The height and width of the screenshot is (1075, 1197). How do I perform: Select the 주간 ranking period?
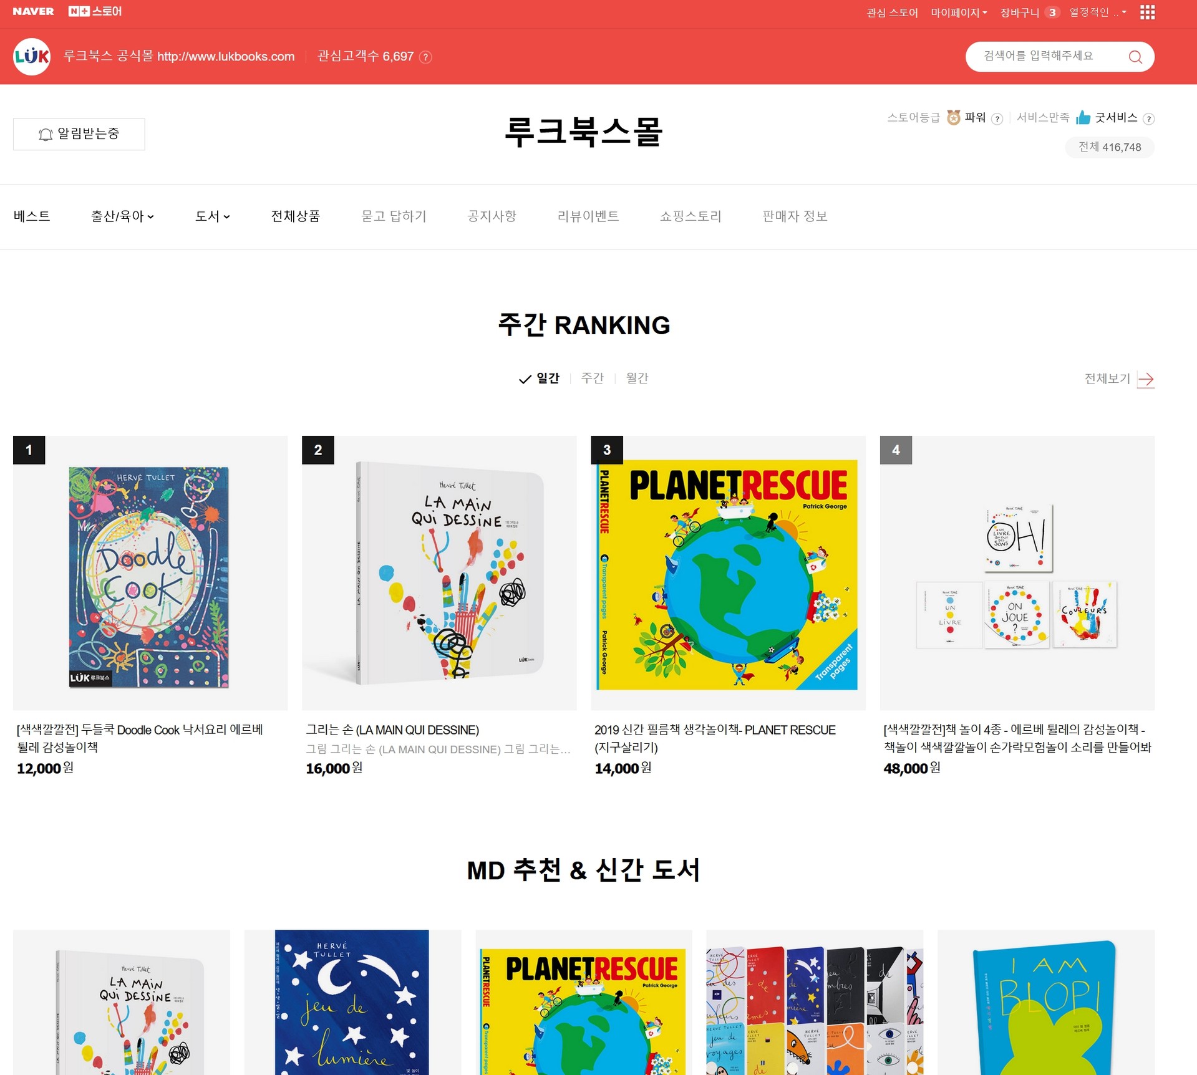[x=592, y=378]
